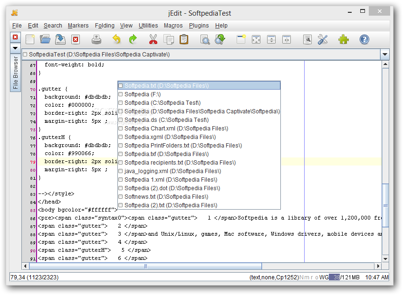Screen dimensions: 403x295
Task: Click the horizontal scrollbar thumb
Action: pyautogui.click(x=145, y=266)
